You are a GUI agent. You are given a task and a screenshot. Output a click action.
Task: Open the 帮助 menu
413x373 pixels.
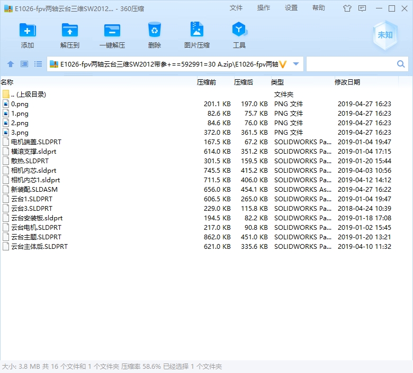tap(319, 8)
